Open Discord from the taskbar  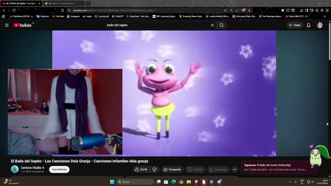(x=219, y=182)
